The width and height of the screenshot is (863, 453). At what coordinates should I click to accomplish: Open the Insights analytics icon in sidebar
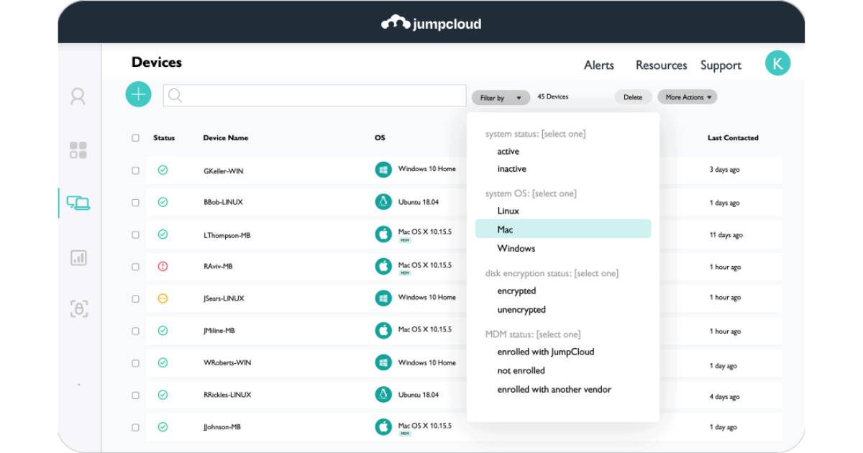coord(78,257)
